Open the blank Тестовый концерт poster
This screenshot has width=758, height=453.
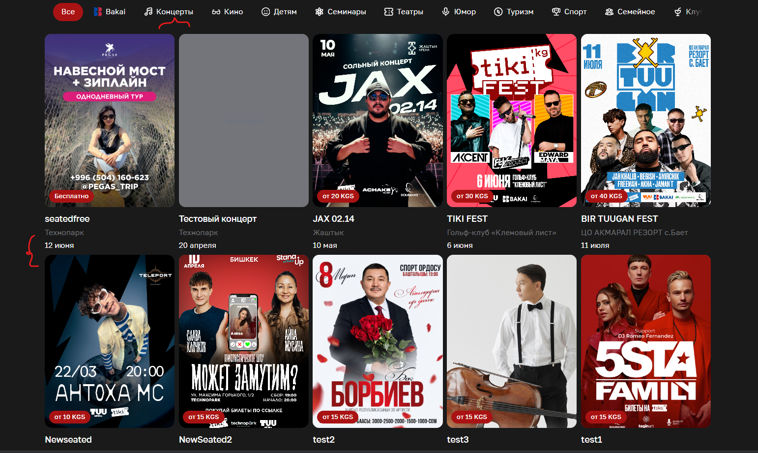click(244, 121)
